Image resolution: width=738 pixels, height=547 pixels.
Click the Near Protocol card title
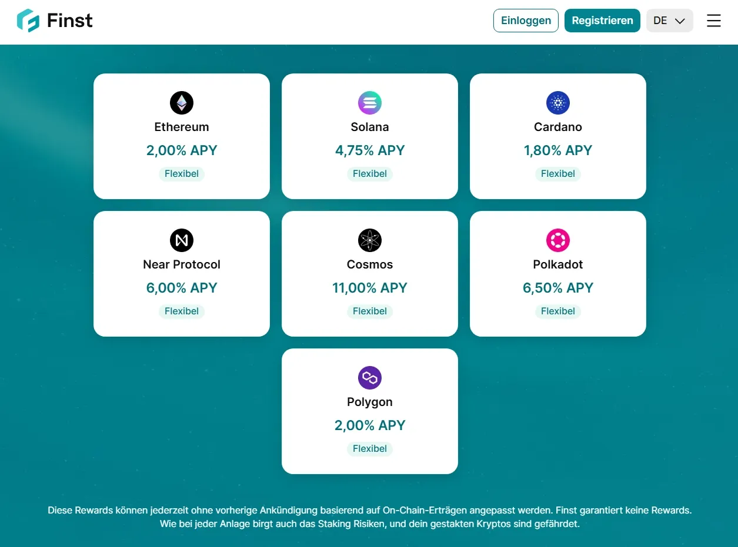point(182,264)
